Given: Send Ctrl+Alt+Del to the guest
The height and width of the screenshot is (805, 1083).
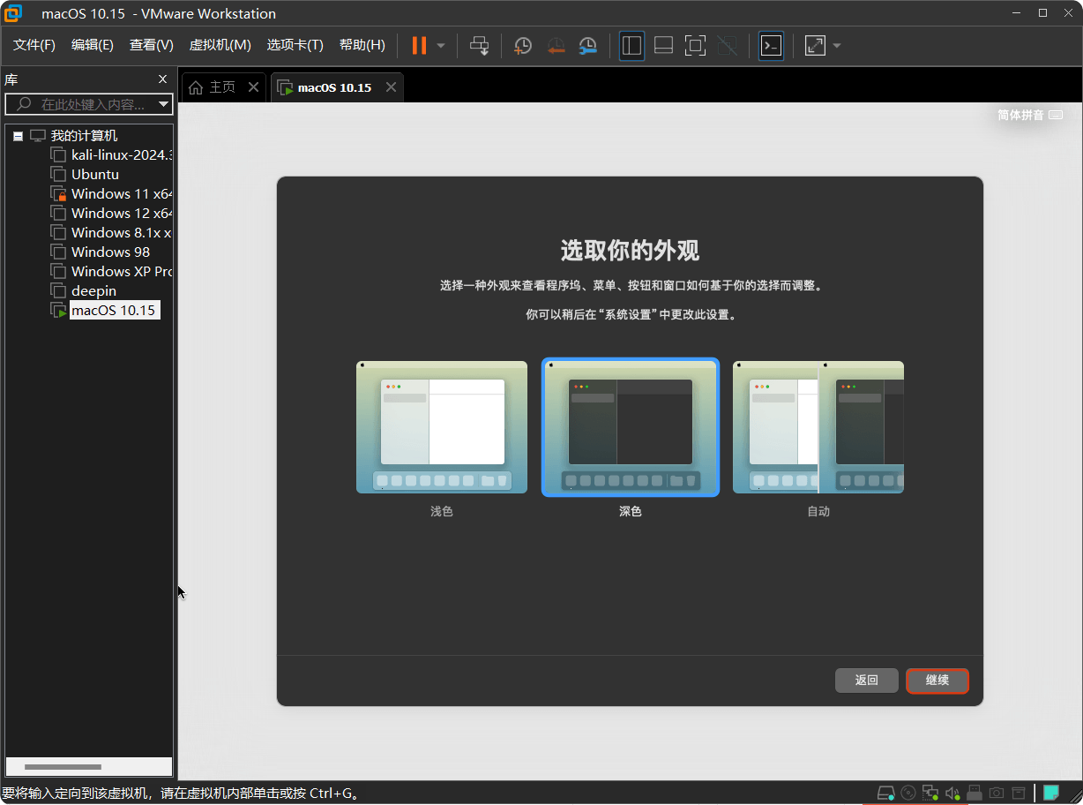Looking at the screenshot, I should 479,45.
